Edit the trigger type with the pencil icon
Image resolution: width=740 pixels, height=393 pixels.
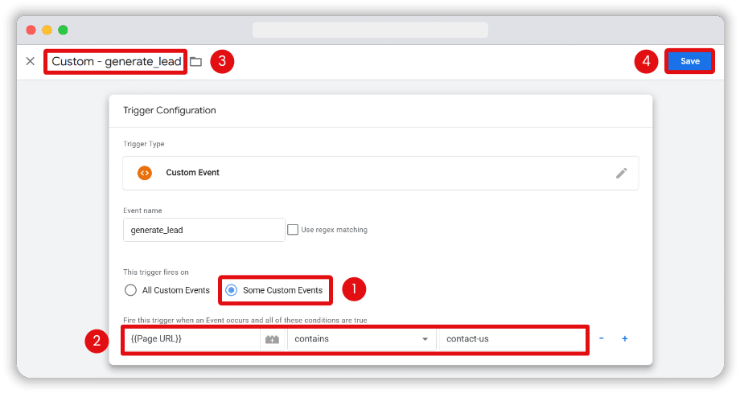pyautogui.click(x=622, y=173)
